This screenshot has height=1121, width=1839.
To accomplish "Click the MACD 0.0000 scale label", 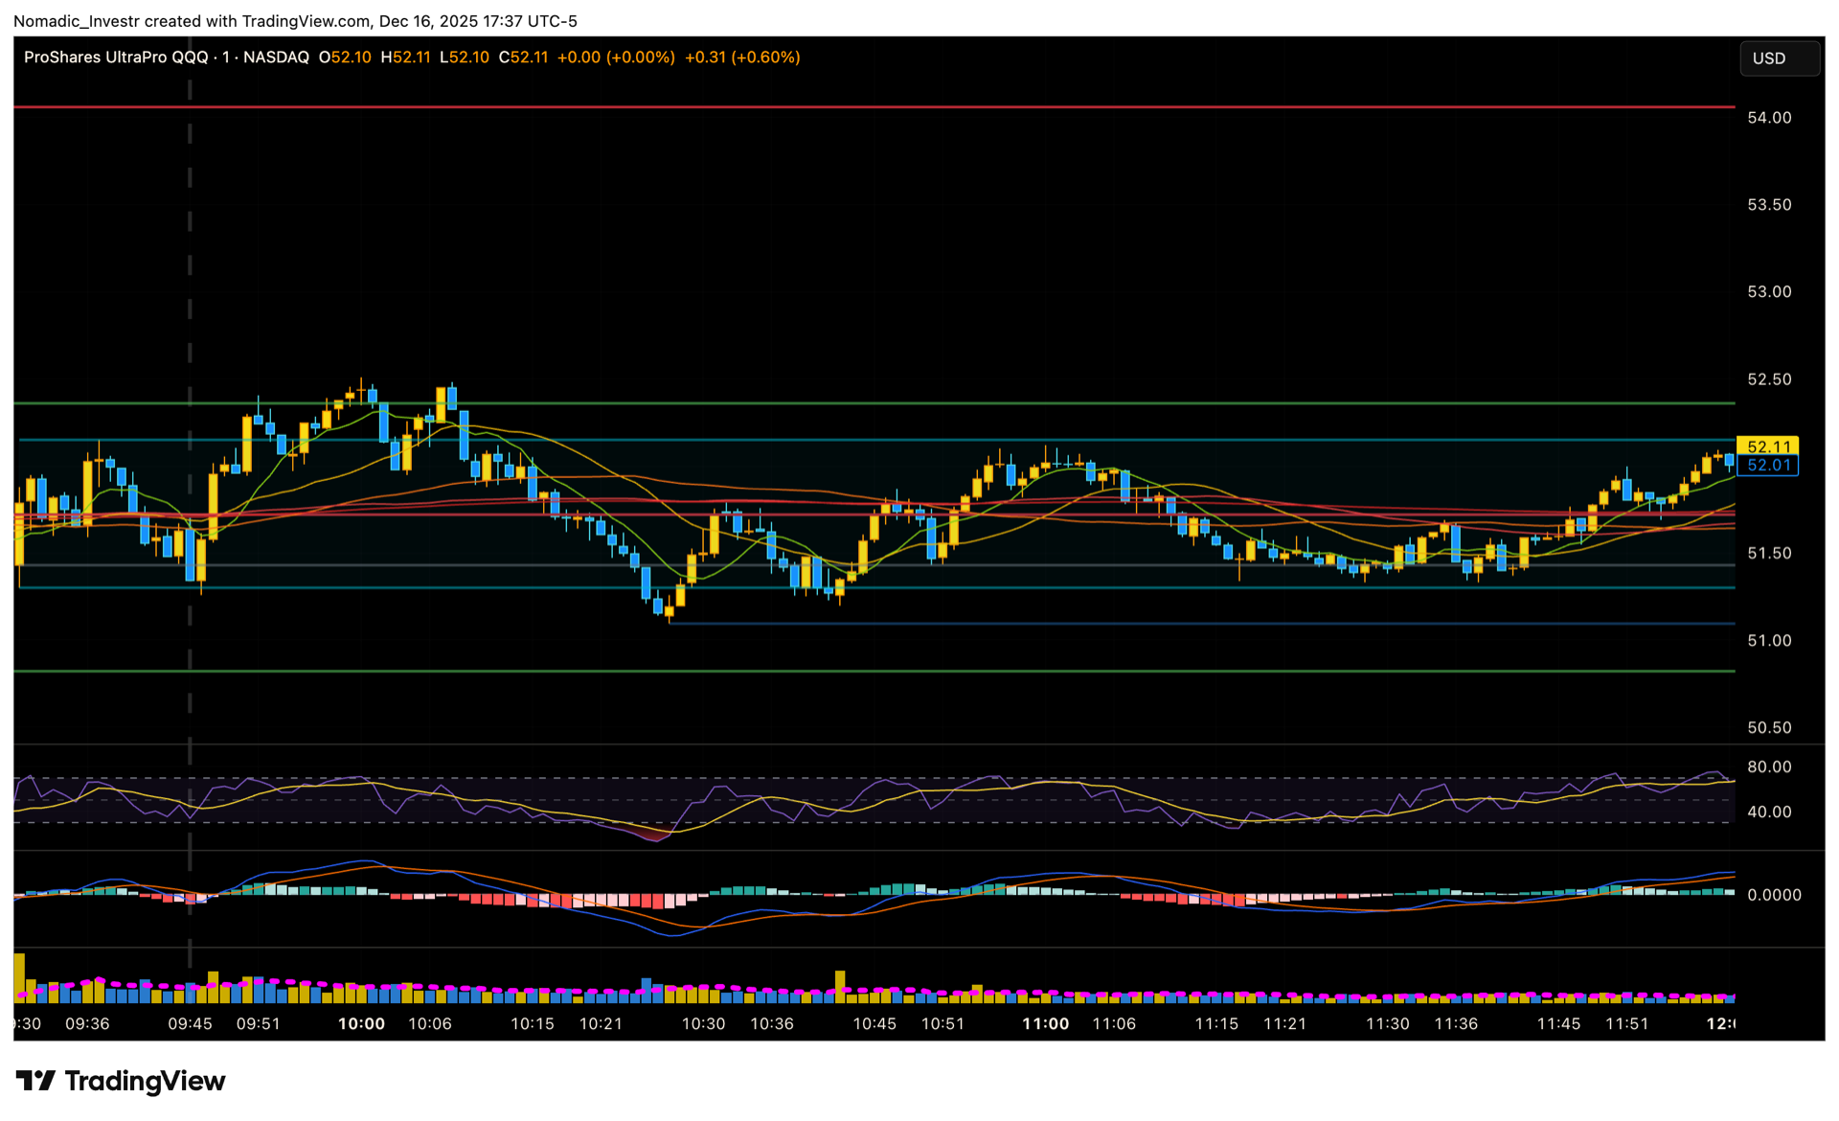I will tap(1773, 895).
